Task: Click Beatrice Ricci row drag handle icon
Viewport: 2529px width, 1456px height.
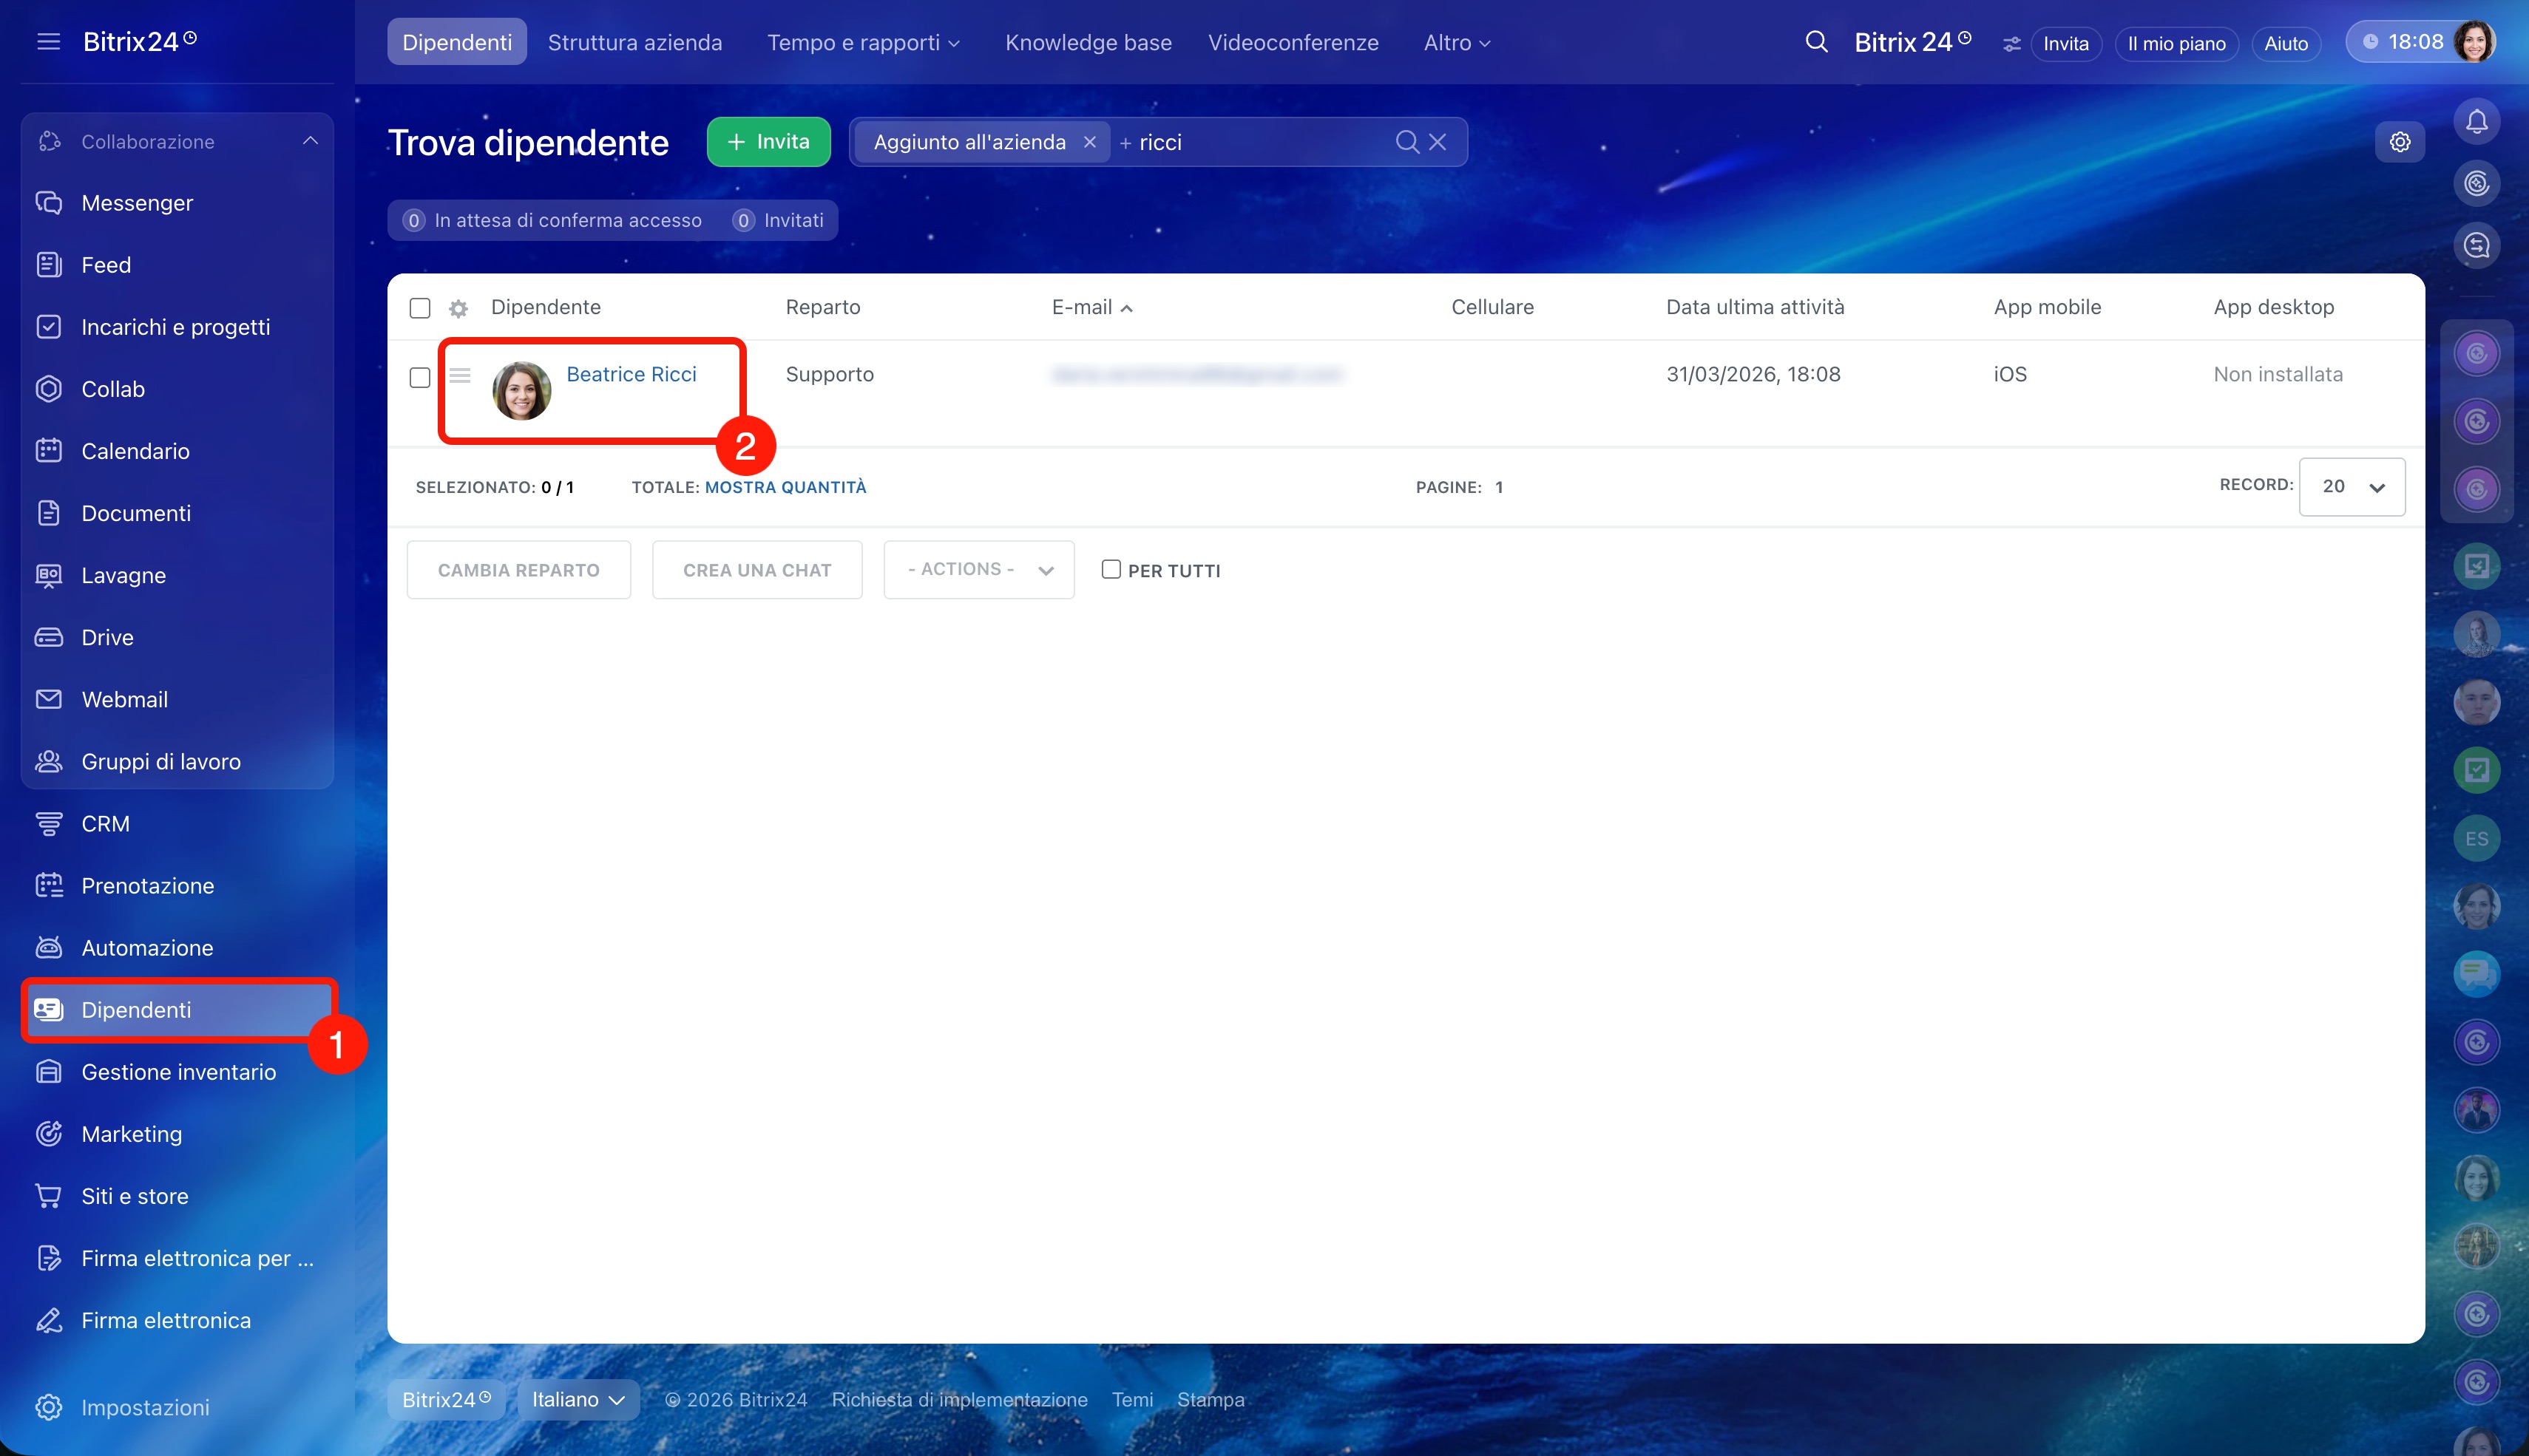Action: click(x=459, y=375)
